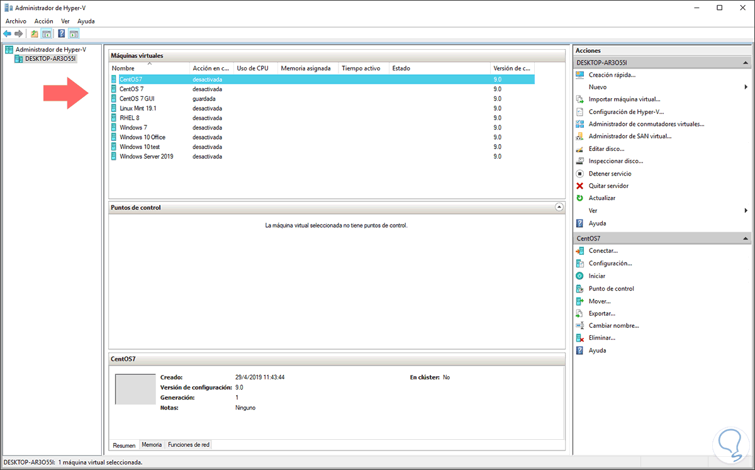
Task: Click the Tiempo activo column header
Action: coord(364,68)
